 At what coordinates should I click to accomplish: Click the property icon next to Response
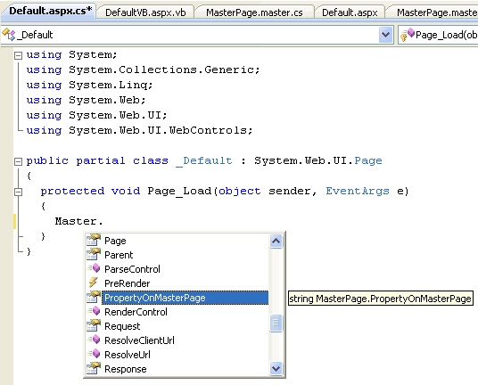pos(94,369)
